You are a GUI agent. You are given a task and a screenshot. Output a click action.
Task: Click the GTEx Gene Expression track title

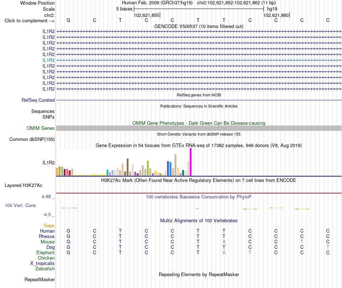(x=199, y=146)
